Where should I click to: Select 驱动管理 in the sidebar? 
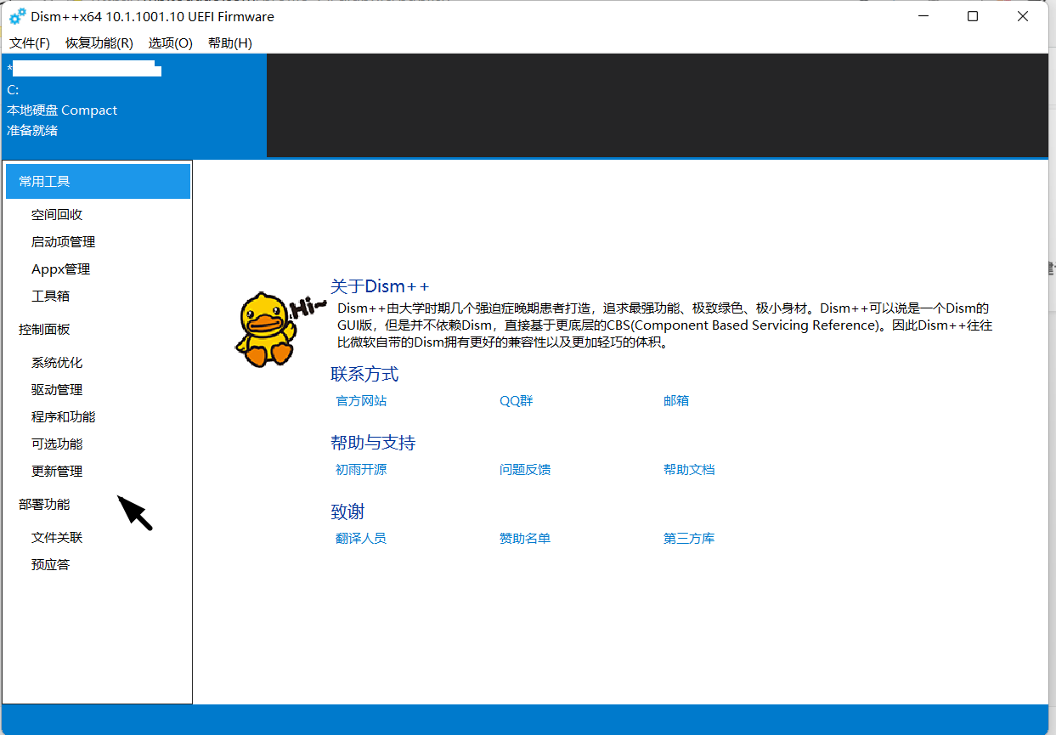pos(57,390)
